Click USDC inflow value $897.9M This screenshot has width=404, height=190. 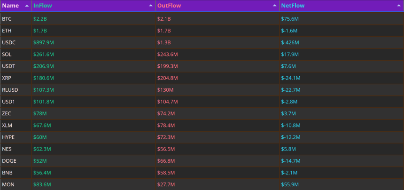[x=44, y=42]
